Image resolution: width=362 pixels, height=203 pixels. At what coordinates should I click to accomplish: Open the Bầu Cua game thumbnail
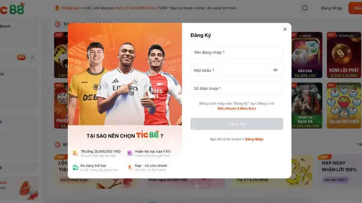coord(307,55)
